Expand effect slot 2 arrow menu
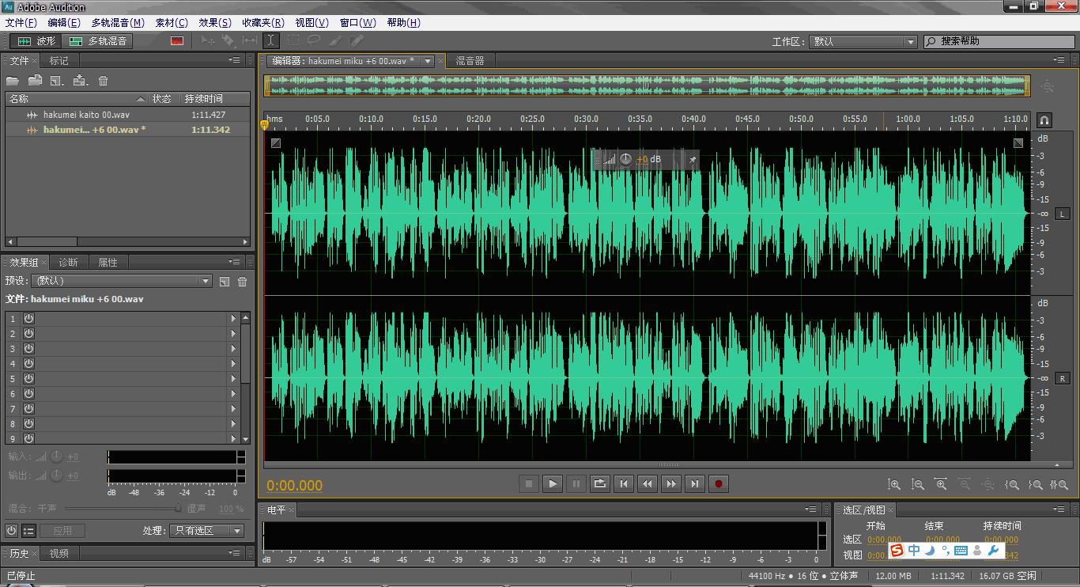Screen dimensions: 1080x587 click(233, 333)
